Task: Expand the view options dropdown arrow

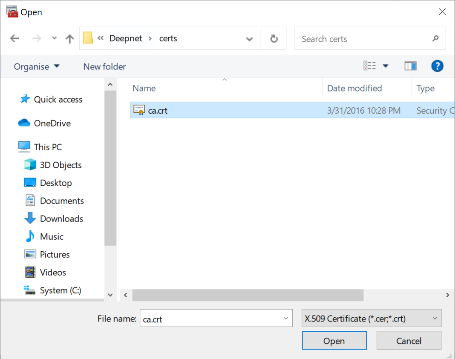Action: (386, 66)
